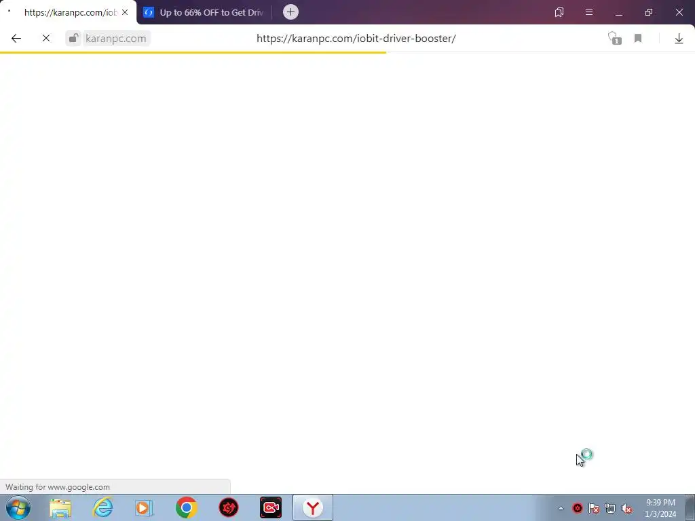The image size is (695, 521).
Task: Launch Google Chrome from taskbar
Action: pyautogui.click(x=187, y=507)
